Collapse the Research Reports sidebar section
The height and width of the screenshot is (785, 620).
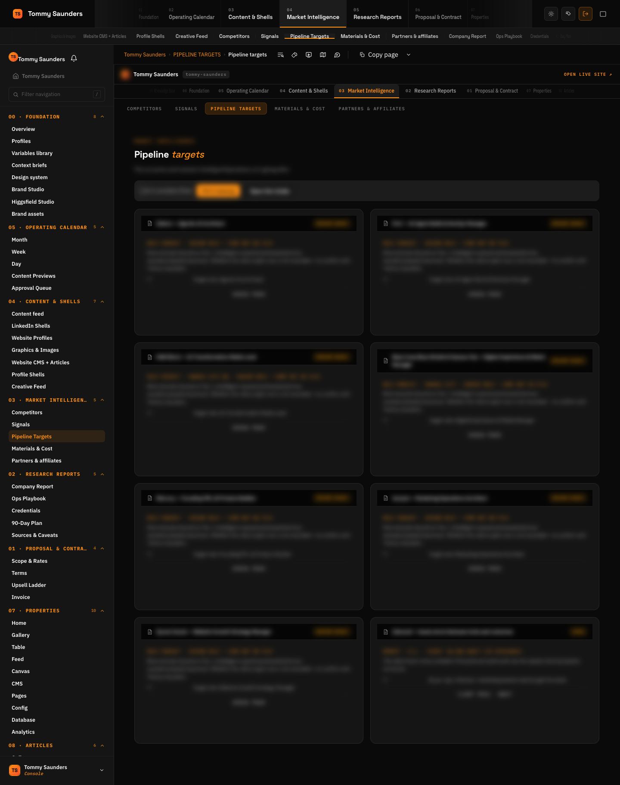[102, 474]
